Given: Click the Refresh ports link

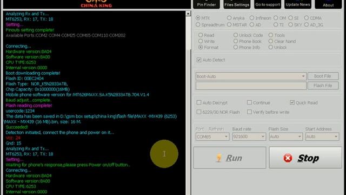Looking at the screenshot, I should tap(216, 129).
